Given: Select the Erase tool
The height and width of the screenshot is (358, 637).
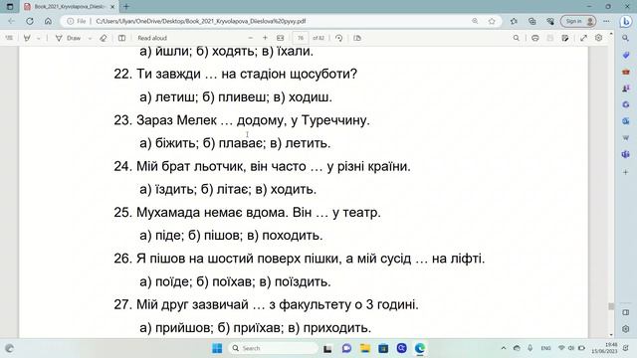Looking at the screenshot, I should (104, 38).
